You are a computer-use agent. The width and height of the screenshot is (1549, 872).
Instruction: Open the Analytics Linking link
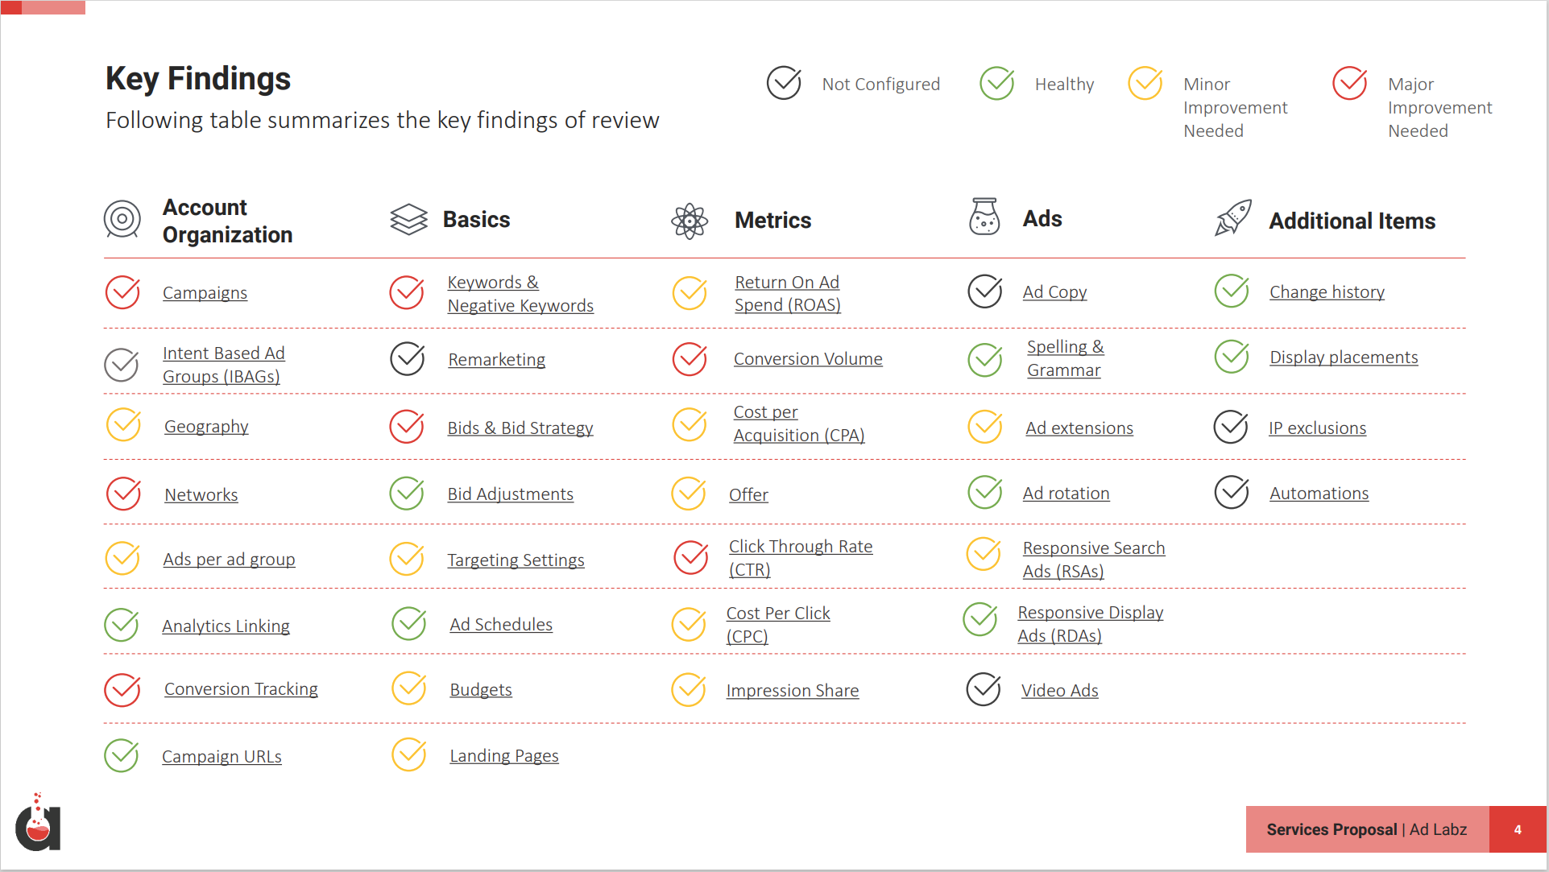coord(226,626)
